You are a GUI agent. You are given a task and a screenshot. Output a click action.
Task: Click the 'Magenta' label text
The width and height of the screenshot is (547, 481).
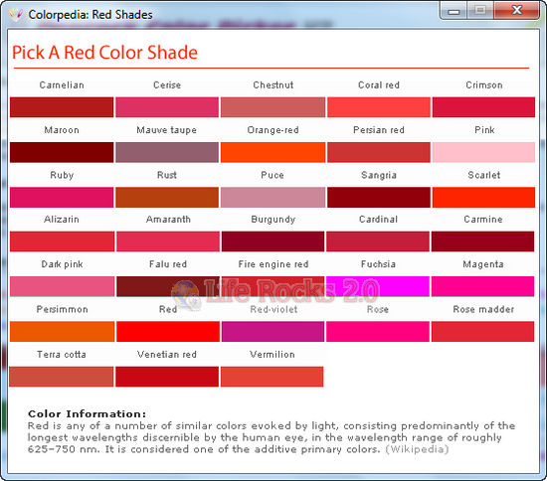483,264
